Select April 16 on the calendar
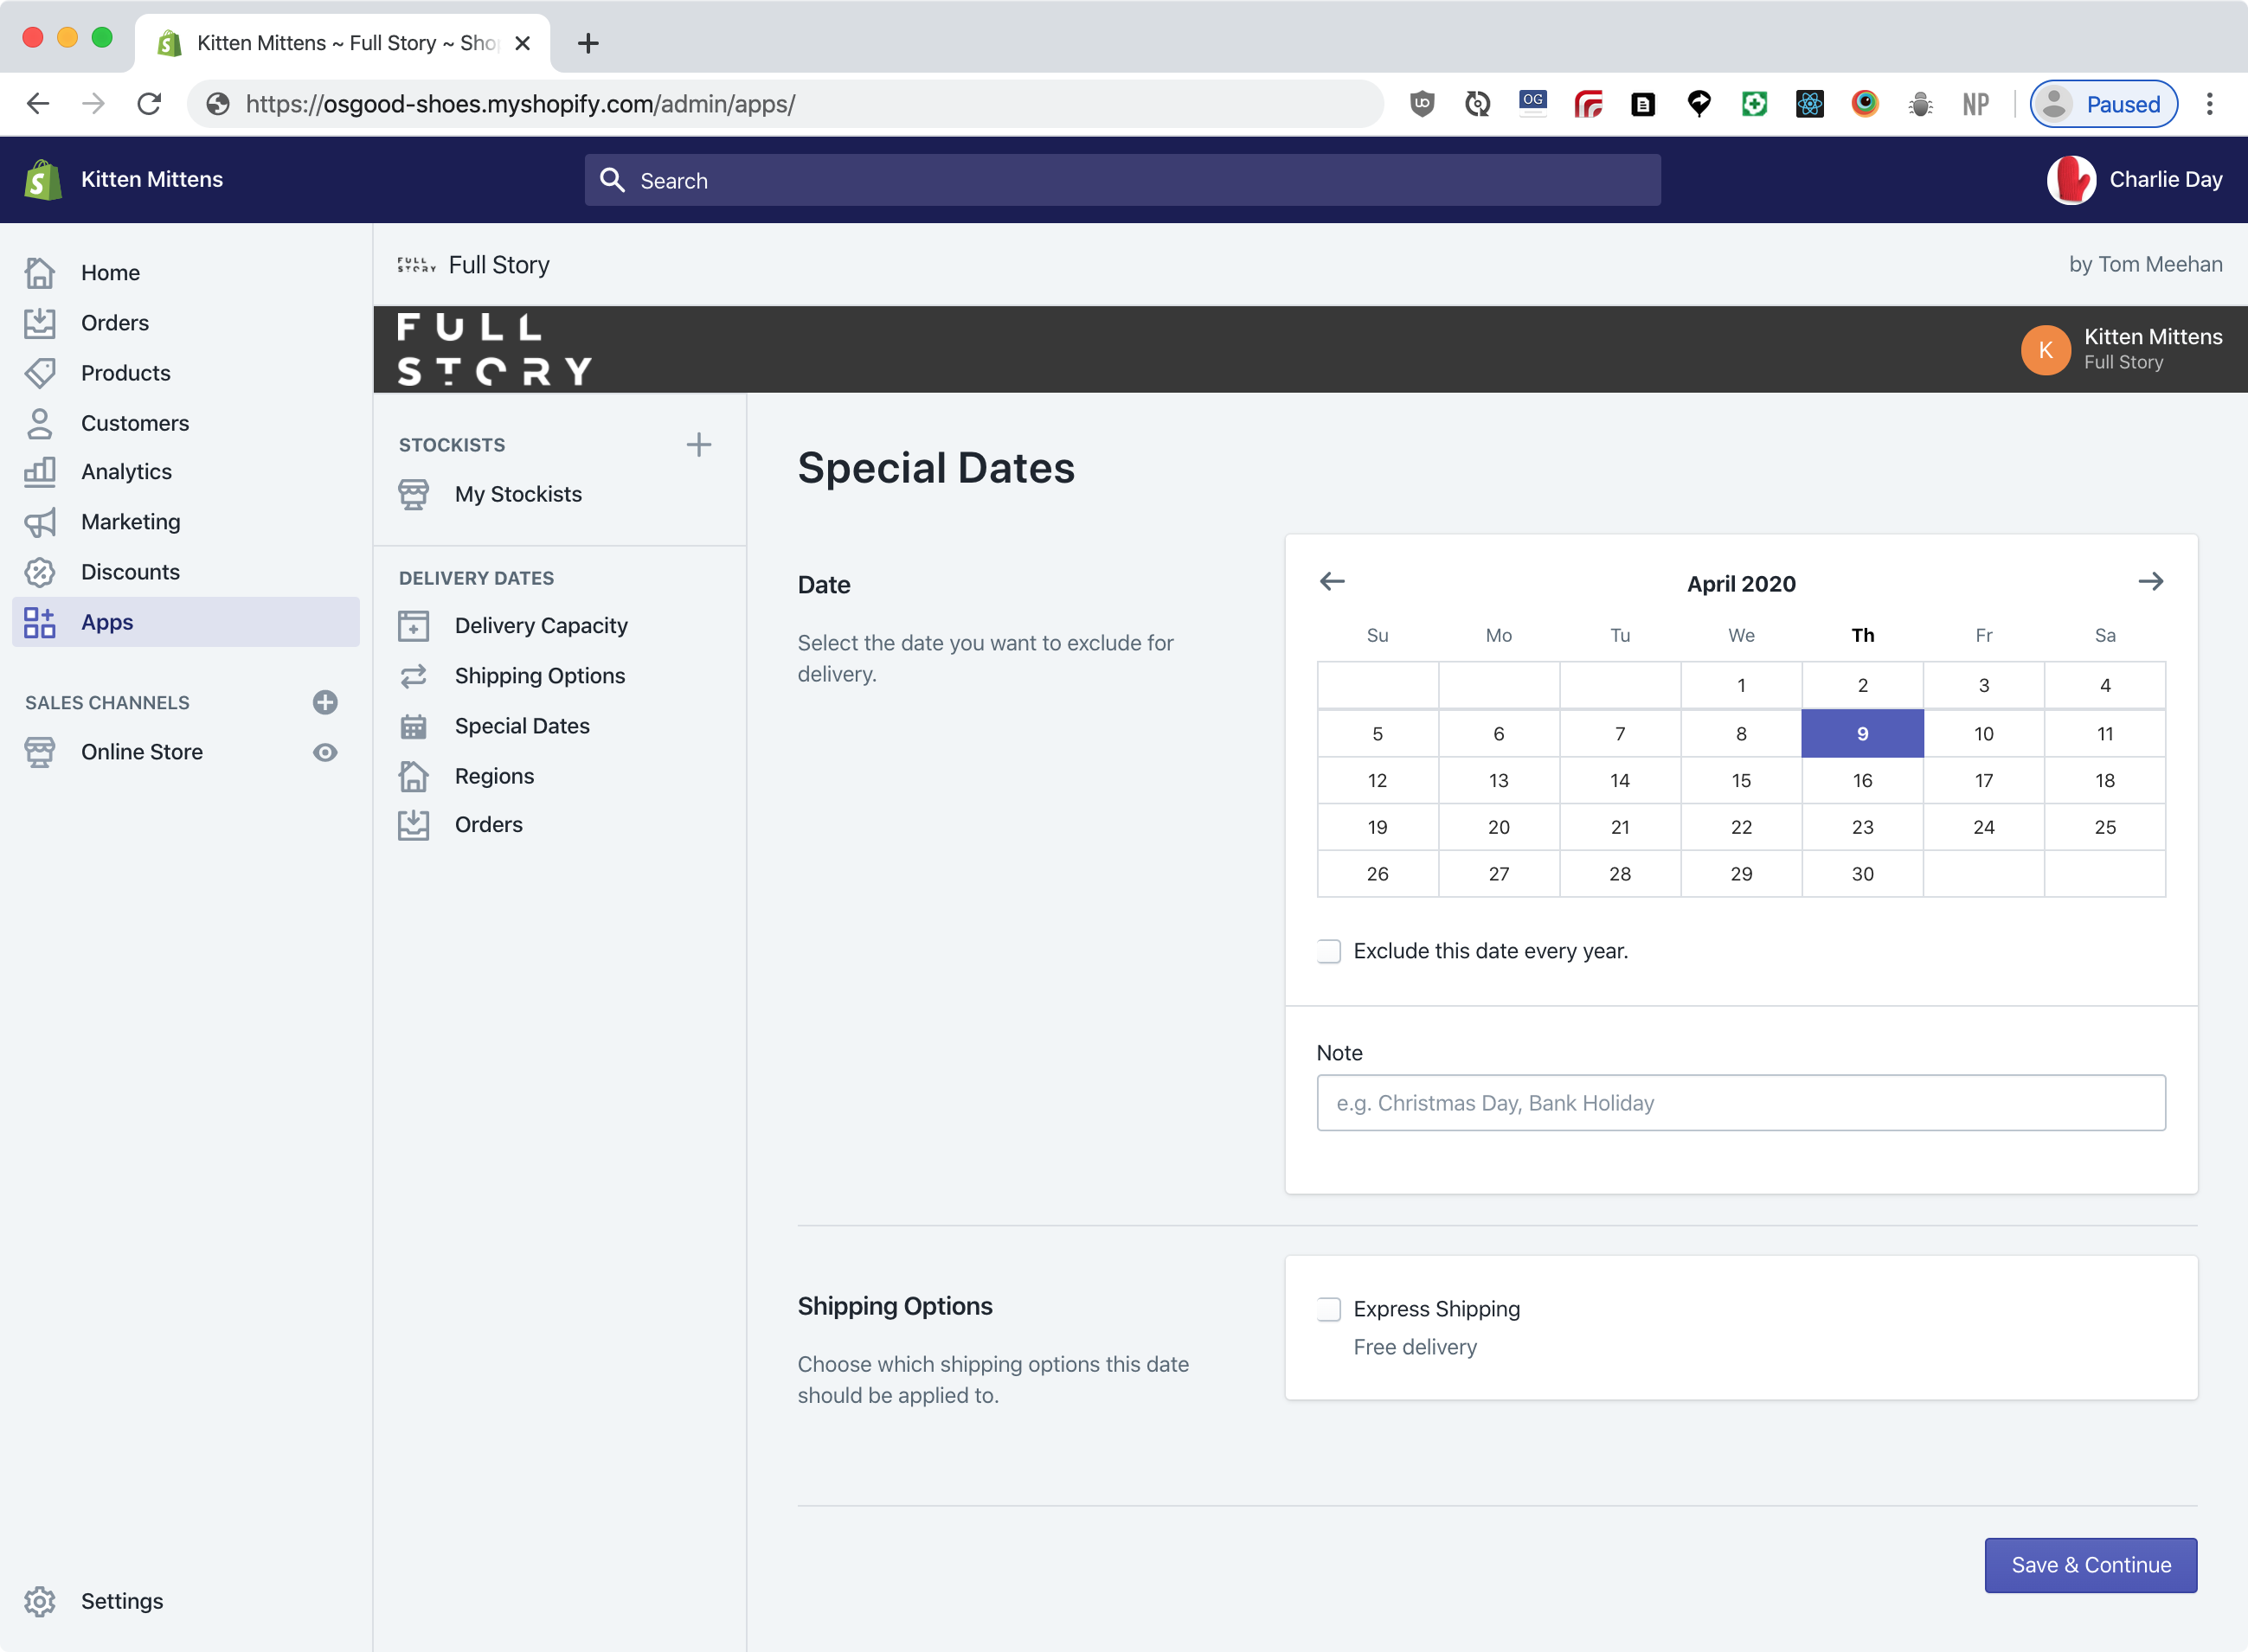 [1862, 780]
